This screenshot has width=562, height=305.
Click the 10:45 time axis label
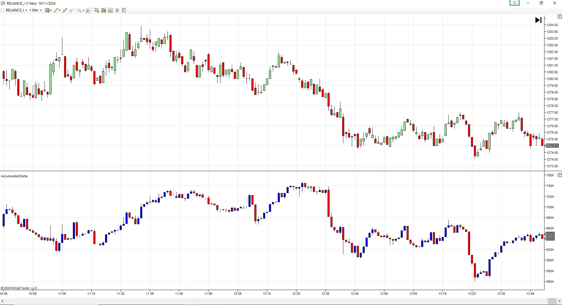(4, 293)
